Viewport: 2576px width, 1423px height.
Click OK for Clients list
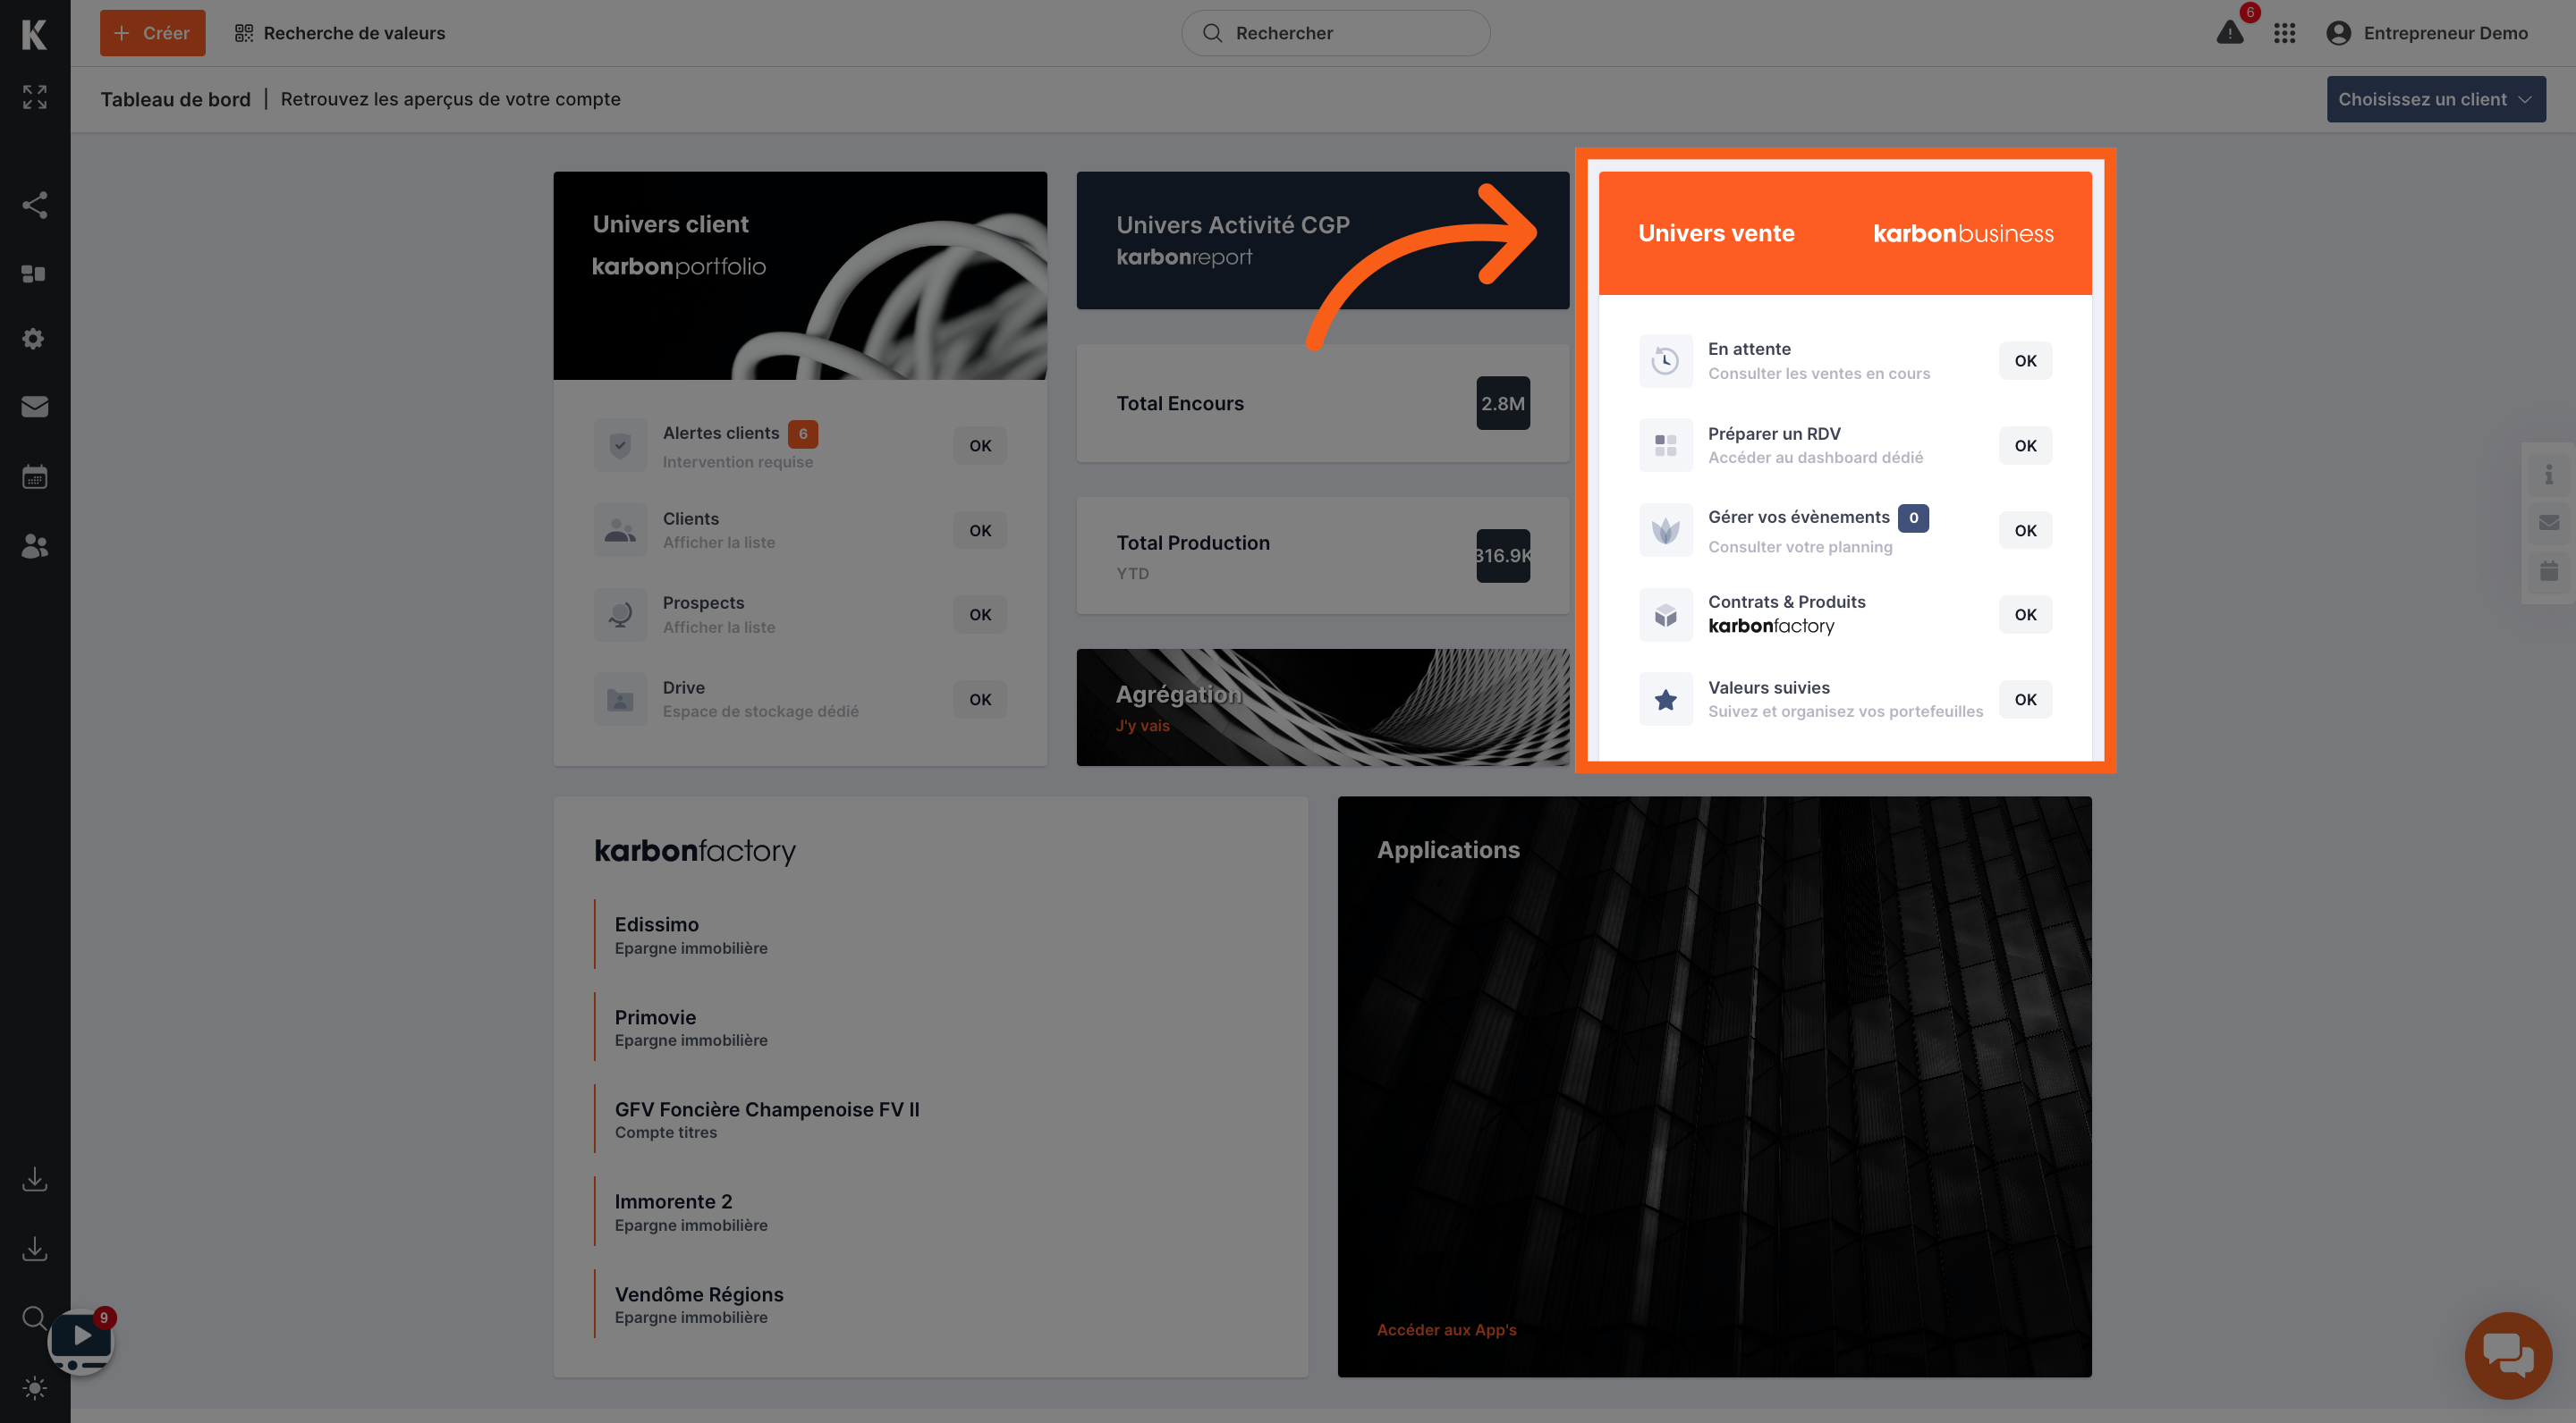tap(979, 531)
